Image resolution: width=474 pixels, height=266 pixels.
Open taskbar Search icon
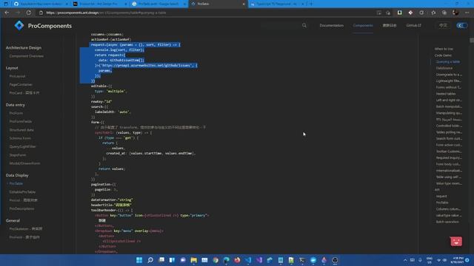tap(150, 260)
